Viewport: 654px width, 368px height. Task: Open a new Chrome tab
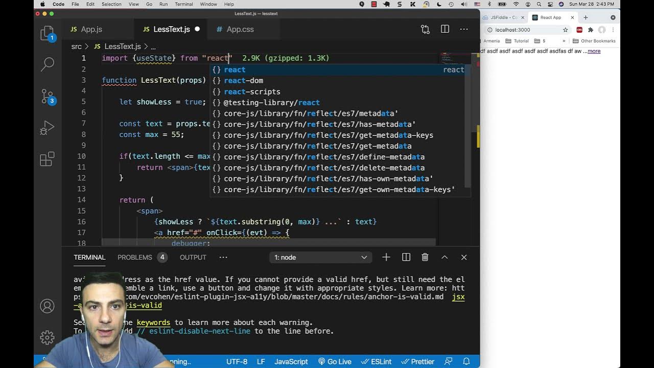point(586,17)
